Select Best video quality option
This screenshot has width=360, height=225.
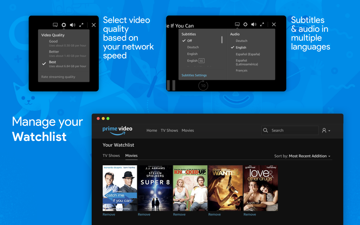click(64, 64)
